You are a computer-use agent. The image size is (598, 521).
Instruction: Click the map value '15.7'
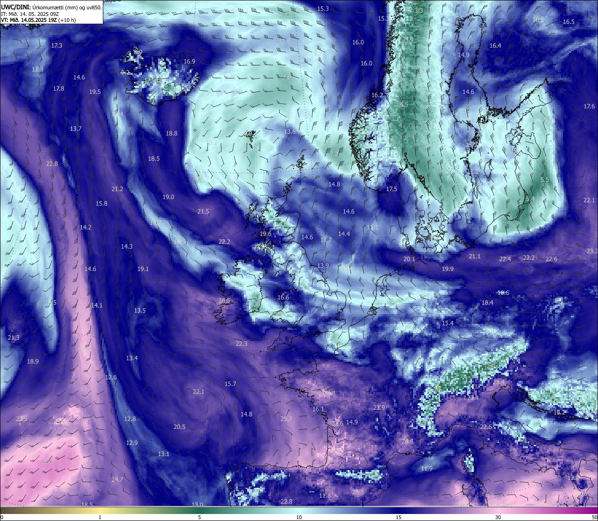click(230, 384)
